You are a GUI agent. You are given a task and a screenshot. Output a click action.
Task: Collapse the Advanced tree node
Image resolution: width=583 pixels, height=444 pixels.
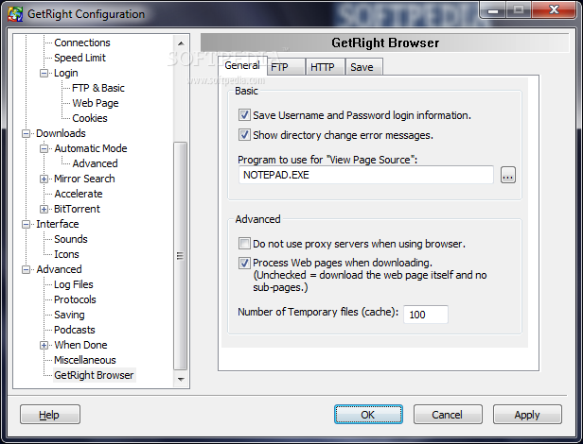(x=26, y=269)
